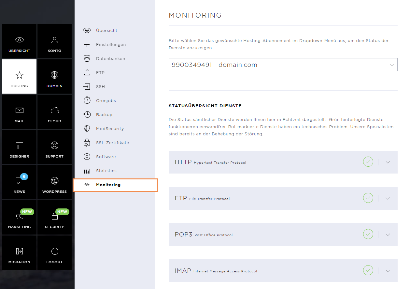This screenshot has width=410, height=289.
Task: Open the Konto user tile
Action: 54,41
